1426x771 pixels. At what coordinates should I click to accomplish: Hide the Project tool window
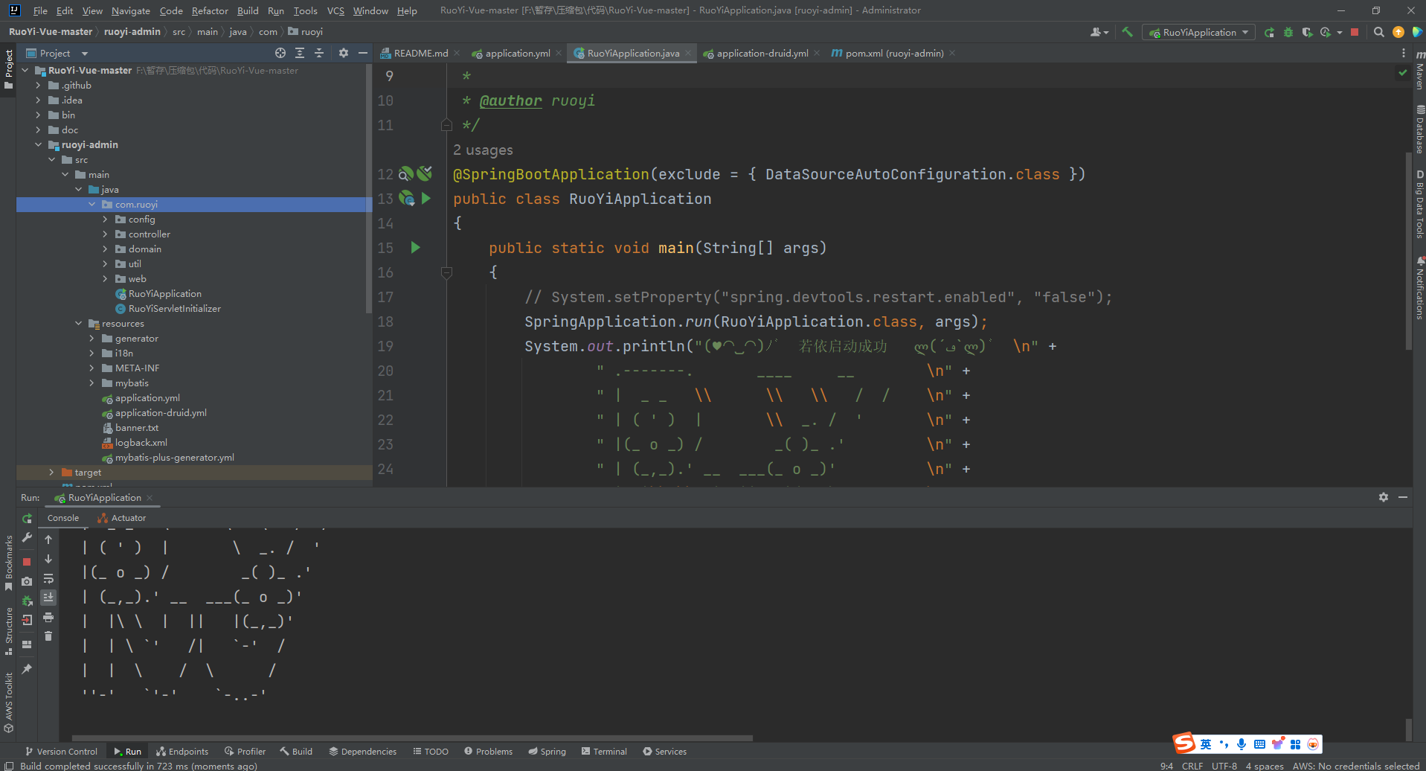[363, 53]
